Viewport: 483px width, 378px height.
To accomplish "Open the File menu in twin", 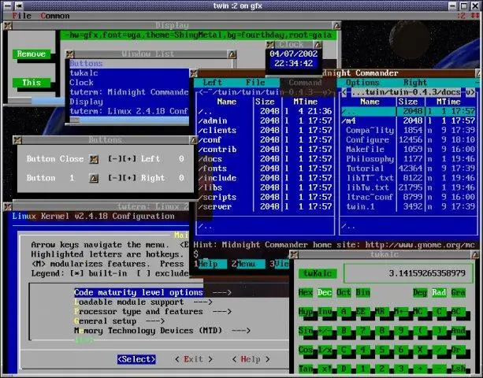I will click(21, 16).
